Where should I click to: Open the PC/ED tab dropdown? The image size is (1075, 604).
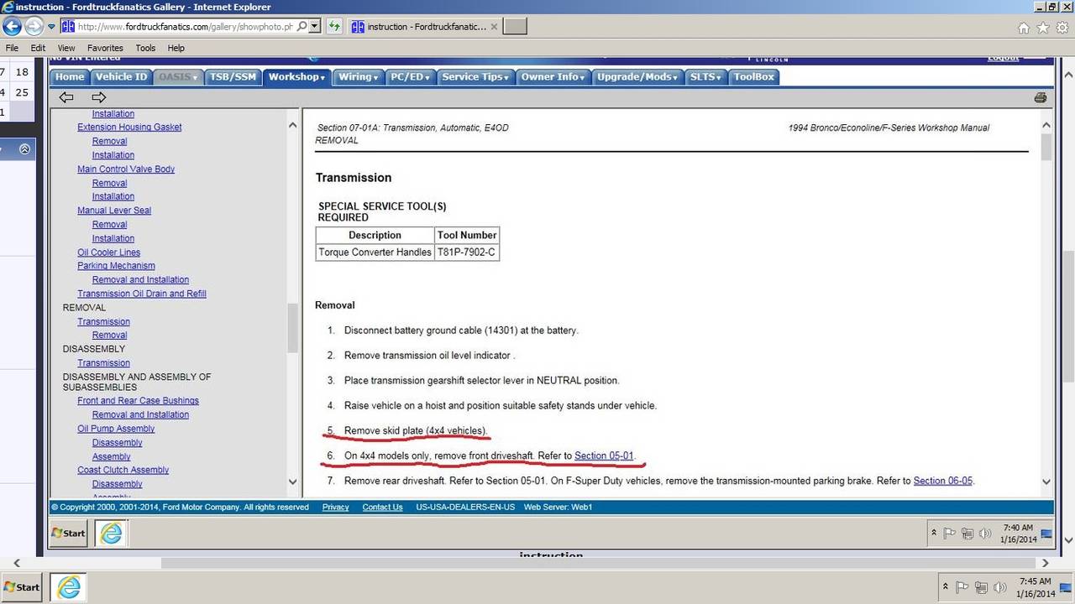pyautogui.click(x=410, y=76)
